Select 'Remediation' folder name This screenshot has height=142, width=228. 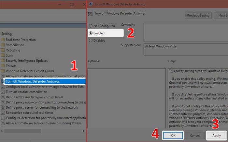pos(15,45)
